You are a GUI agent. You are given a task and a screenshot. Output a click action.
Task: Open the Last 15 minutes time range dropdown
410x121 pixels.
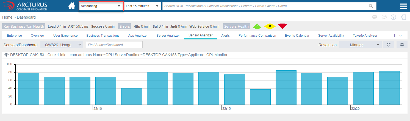pos(143,6)
